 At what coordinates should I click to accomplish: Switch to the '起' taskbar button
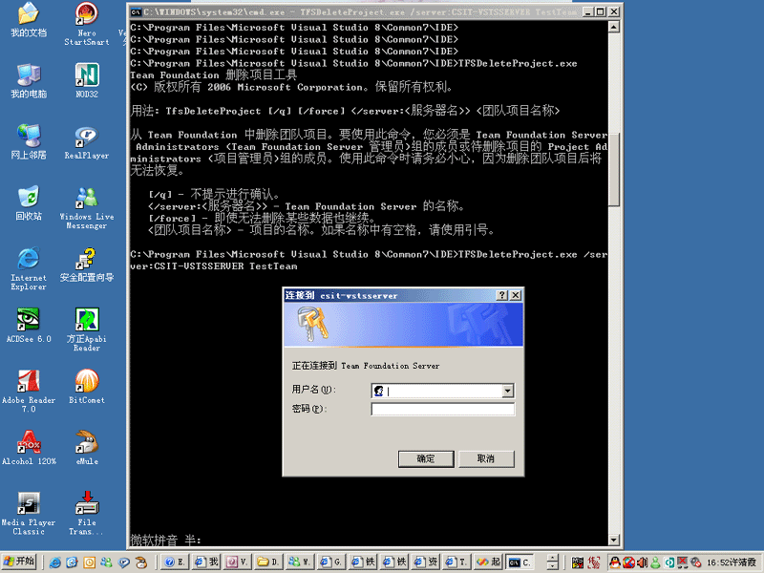click(x=487, y=562)
